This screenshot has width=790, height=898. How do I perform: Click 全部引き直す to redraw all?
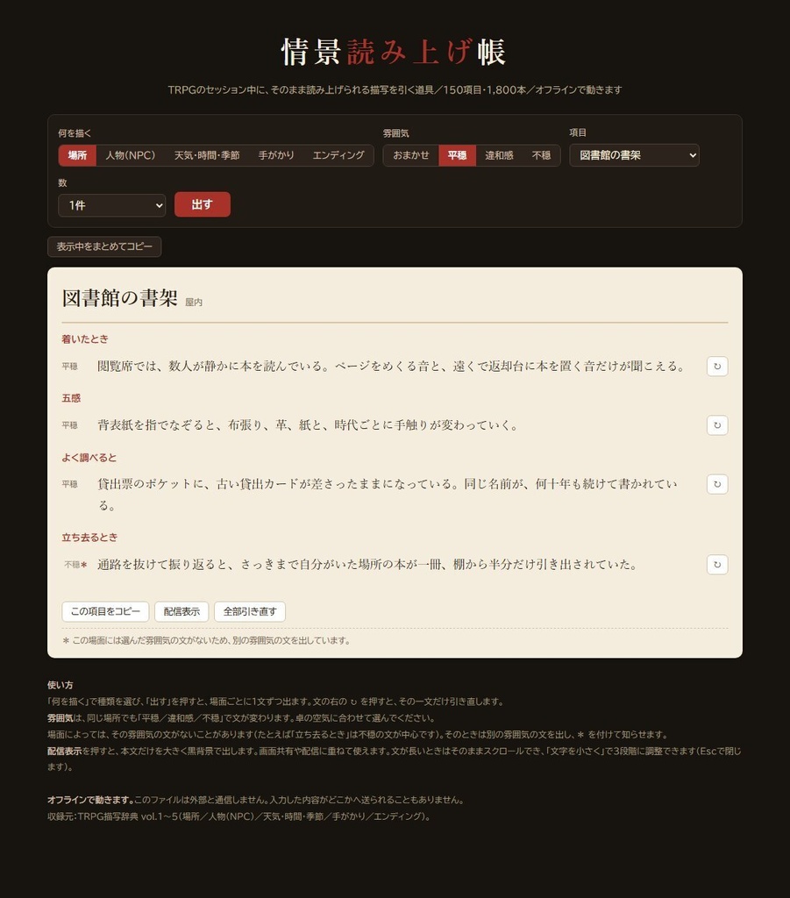tap(250, 611)
